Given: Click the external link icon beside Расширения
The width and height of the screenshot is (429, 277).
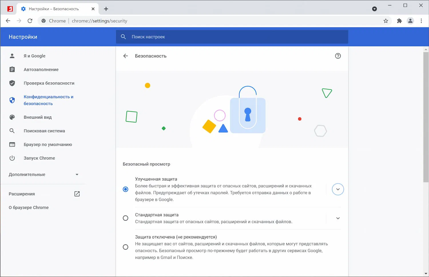Looking at the screenshot, I should click(x=77, y=194).
